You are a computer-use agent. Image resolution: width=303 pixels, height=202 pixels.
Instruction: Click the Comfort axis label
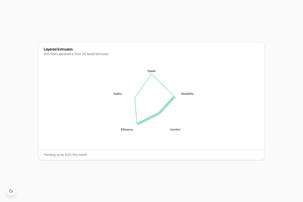[175, 130]
